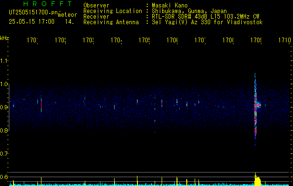This screenshot has width=293, height=186.
Task: Click the observer name Masaki Kano
Action: [x=170, y=6]
